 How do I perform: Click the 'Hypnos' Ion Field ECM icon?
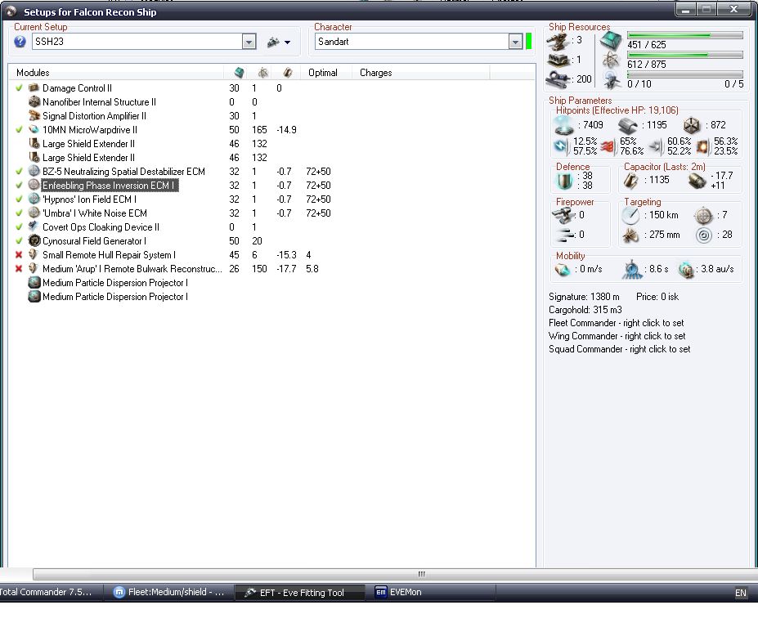click(34, 199)
